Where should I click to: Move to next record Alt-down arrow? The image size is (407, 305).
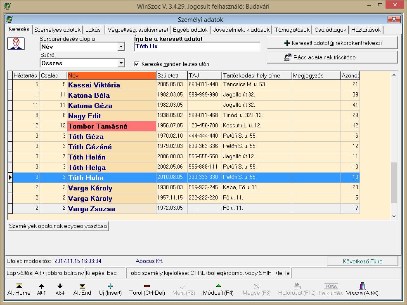[60, 289]
